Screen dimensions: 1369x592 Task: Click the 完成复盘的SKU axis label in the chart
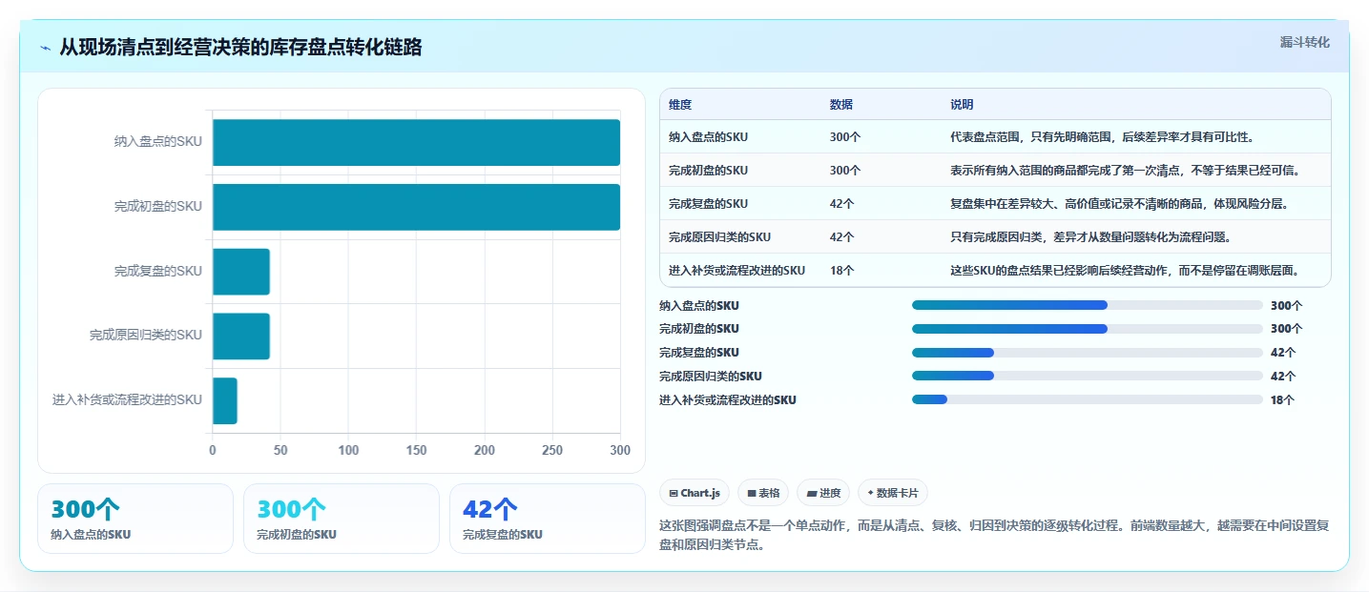tap(157, 272)
